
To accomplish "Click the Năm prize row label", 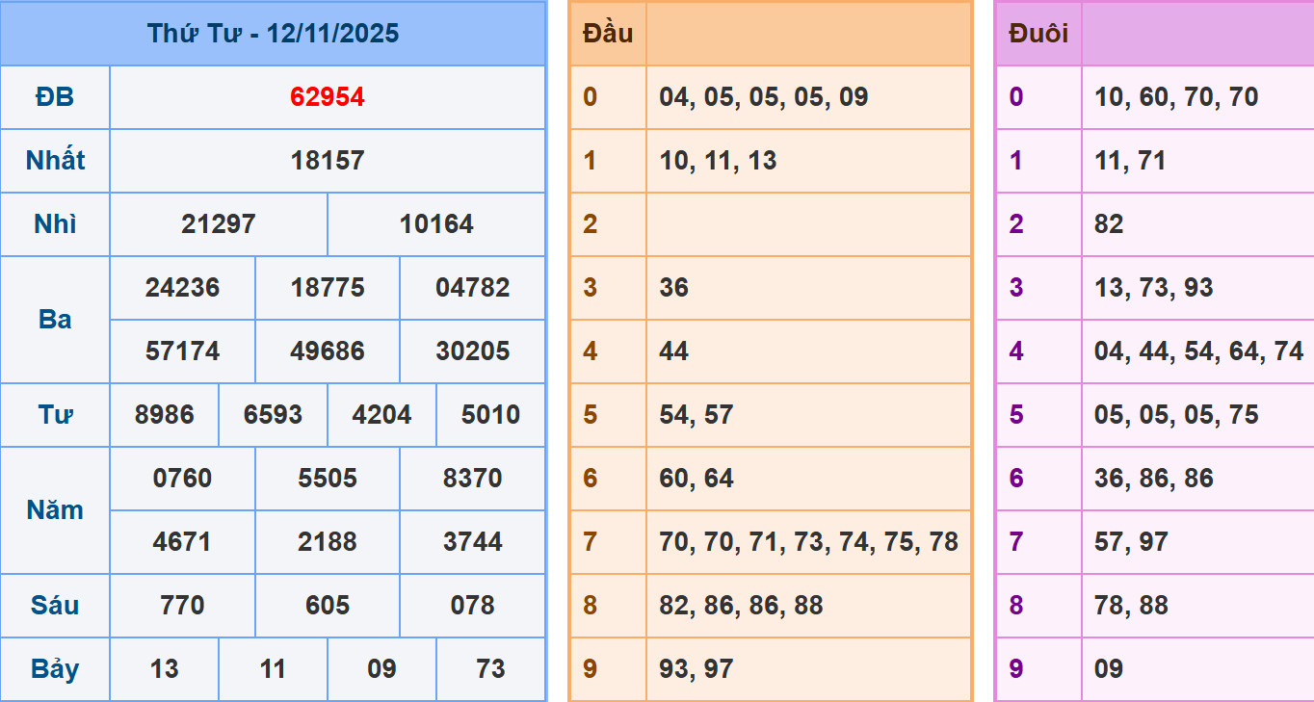I will (55, 510).
